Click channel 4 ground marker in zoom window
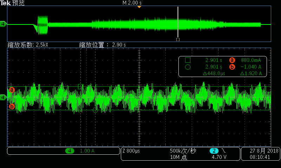Viewport: 281px width, 168px height. (3, 98)
